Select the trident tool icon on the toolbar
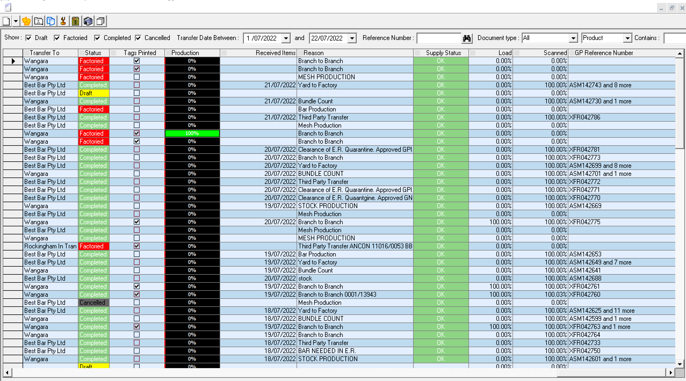 tap(63, 21)
